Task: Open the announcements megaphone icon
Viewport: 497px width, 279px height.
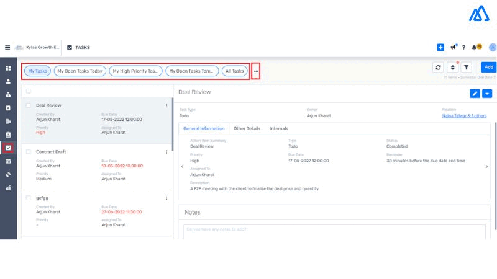Action: pos(454,47)
